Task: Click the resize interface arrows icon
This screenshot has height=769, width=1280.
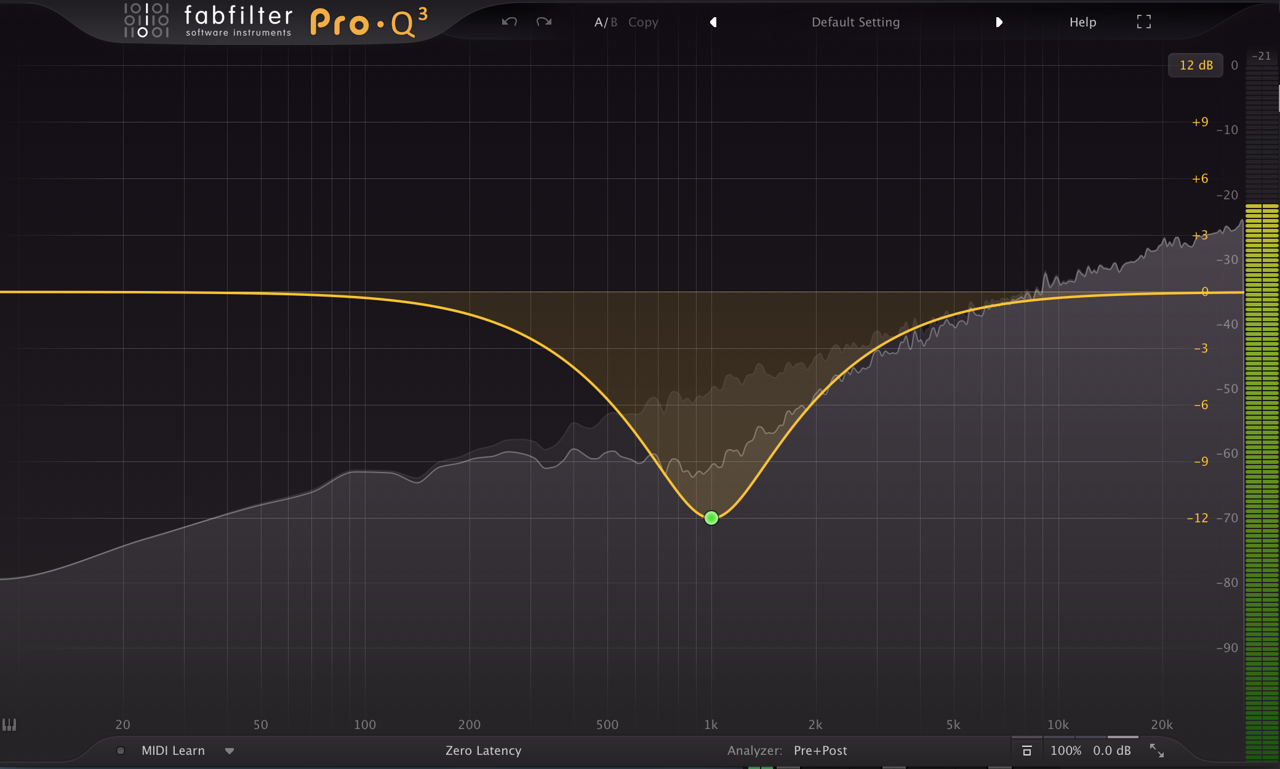Action: (1157, 751)
